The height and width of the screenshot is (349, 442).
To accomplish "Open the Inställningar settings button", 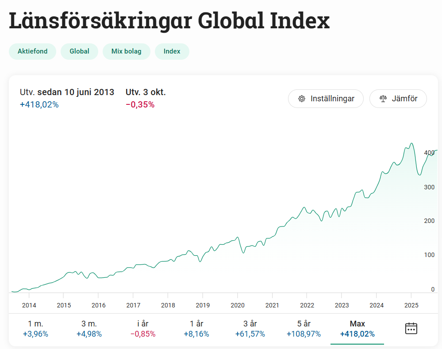I will click(x=326, y=99).
